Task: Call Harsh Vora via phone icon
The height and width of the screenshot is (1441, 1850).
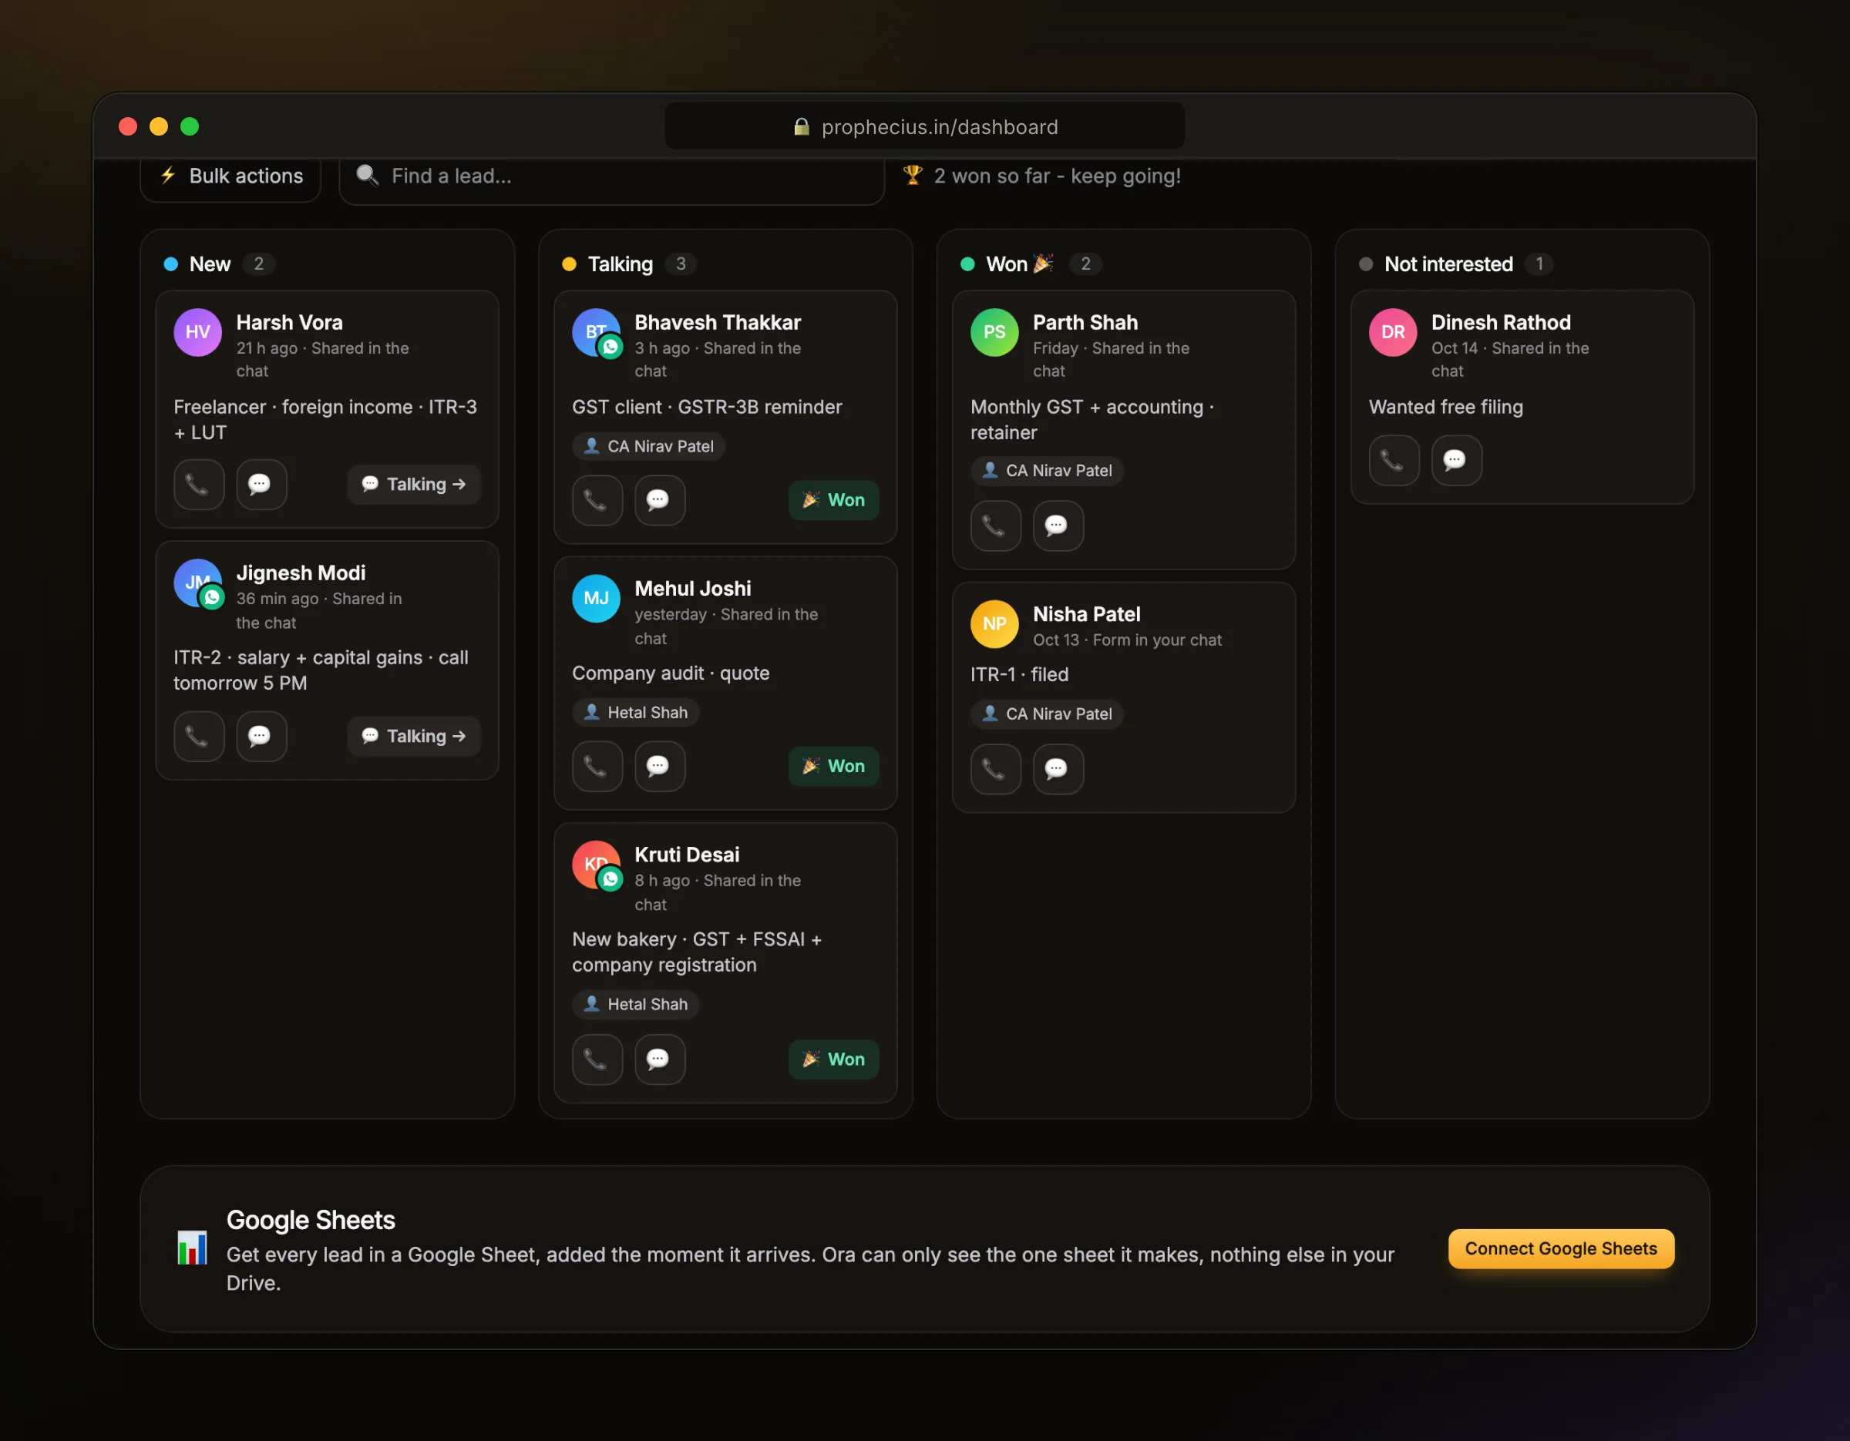Action: (198, 484)
